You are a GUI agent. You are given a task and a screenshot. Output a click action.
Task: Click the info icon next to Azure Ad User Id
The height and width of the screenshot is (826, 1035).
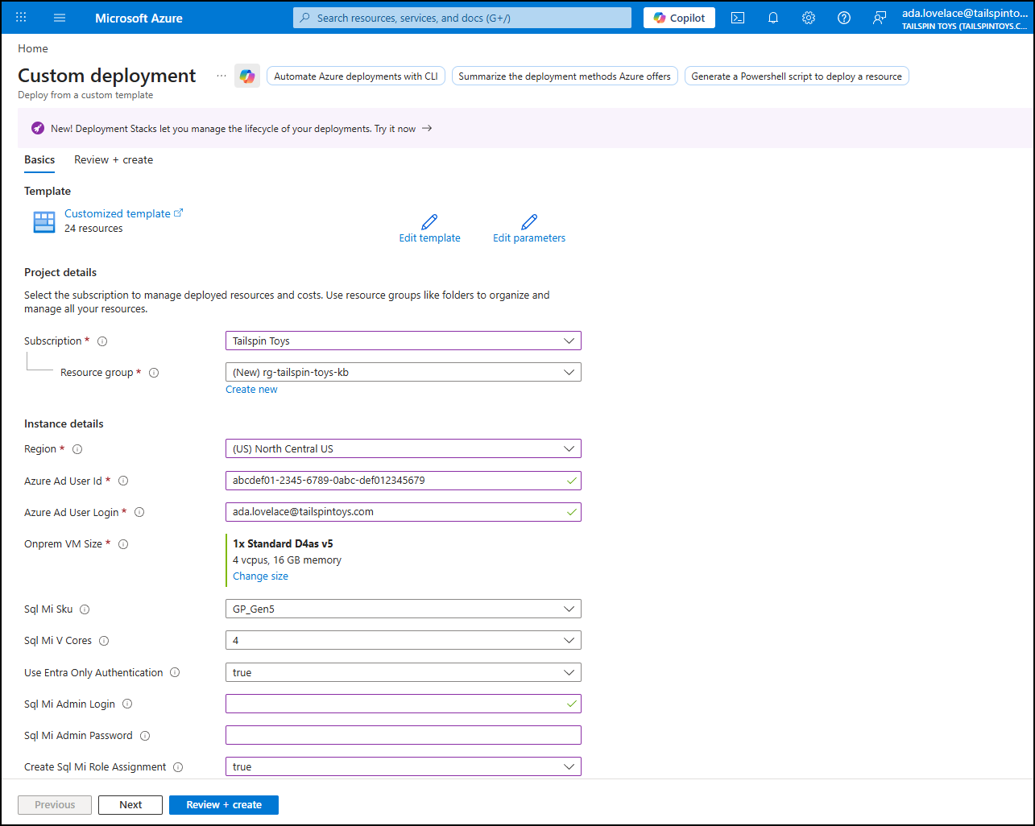tap(123, 481)
